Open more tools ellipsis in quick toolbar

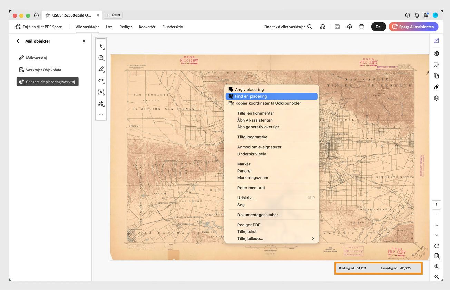tap(101, 115)
